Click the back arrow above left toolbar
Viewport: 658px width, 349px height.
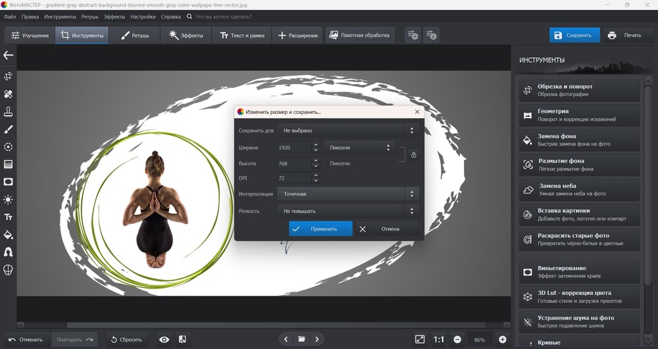[x=9, y=55]
